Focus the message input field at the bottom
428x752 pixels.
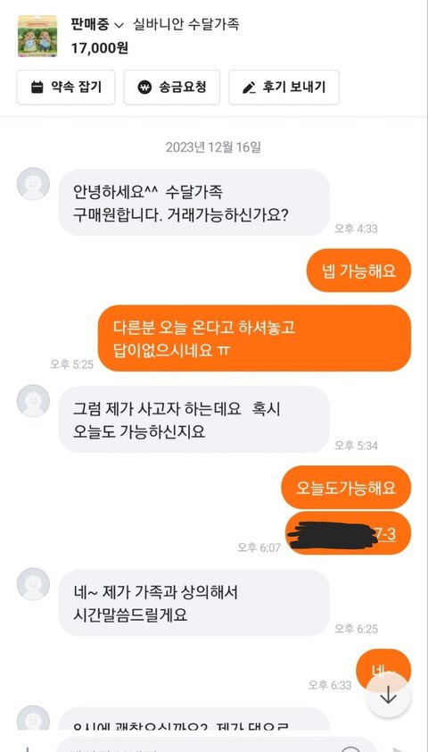[210, 745]
